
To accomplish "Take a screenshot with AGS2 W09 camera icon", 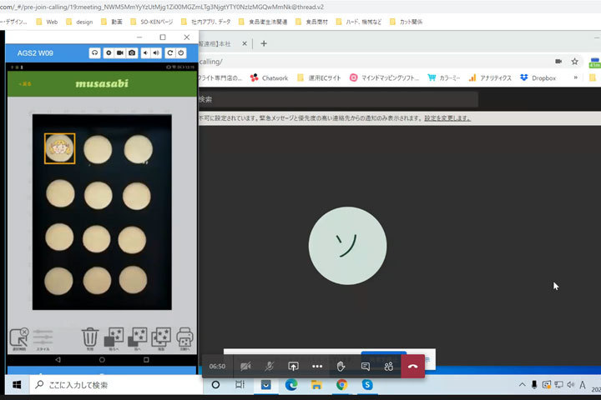I will 132,52.
